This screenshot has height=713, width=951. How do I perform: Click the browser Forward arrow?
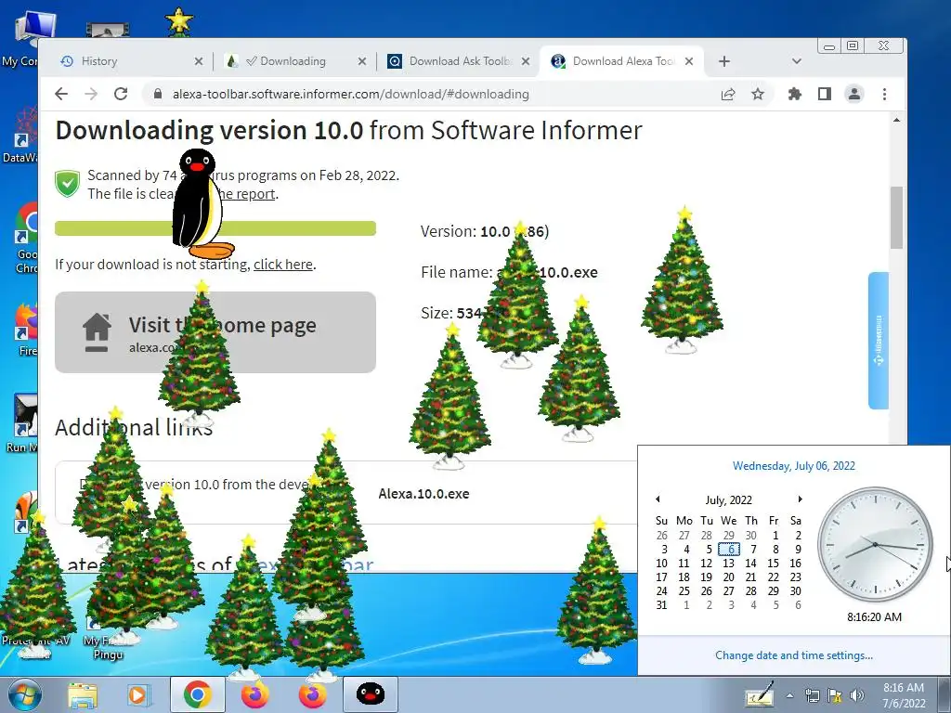[91, 94]
